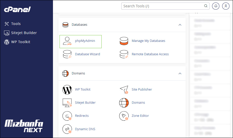Open the Zone Editor pencil icon

click(124, 116)
